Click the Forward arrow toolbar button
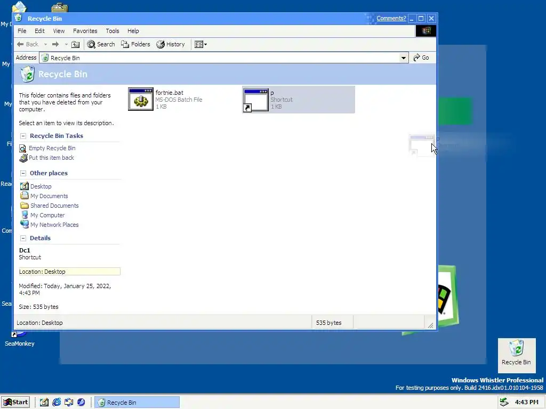 55,44
